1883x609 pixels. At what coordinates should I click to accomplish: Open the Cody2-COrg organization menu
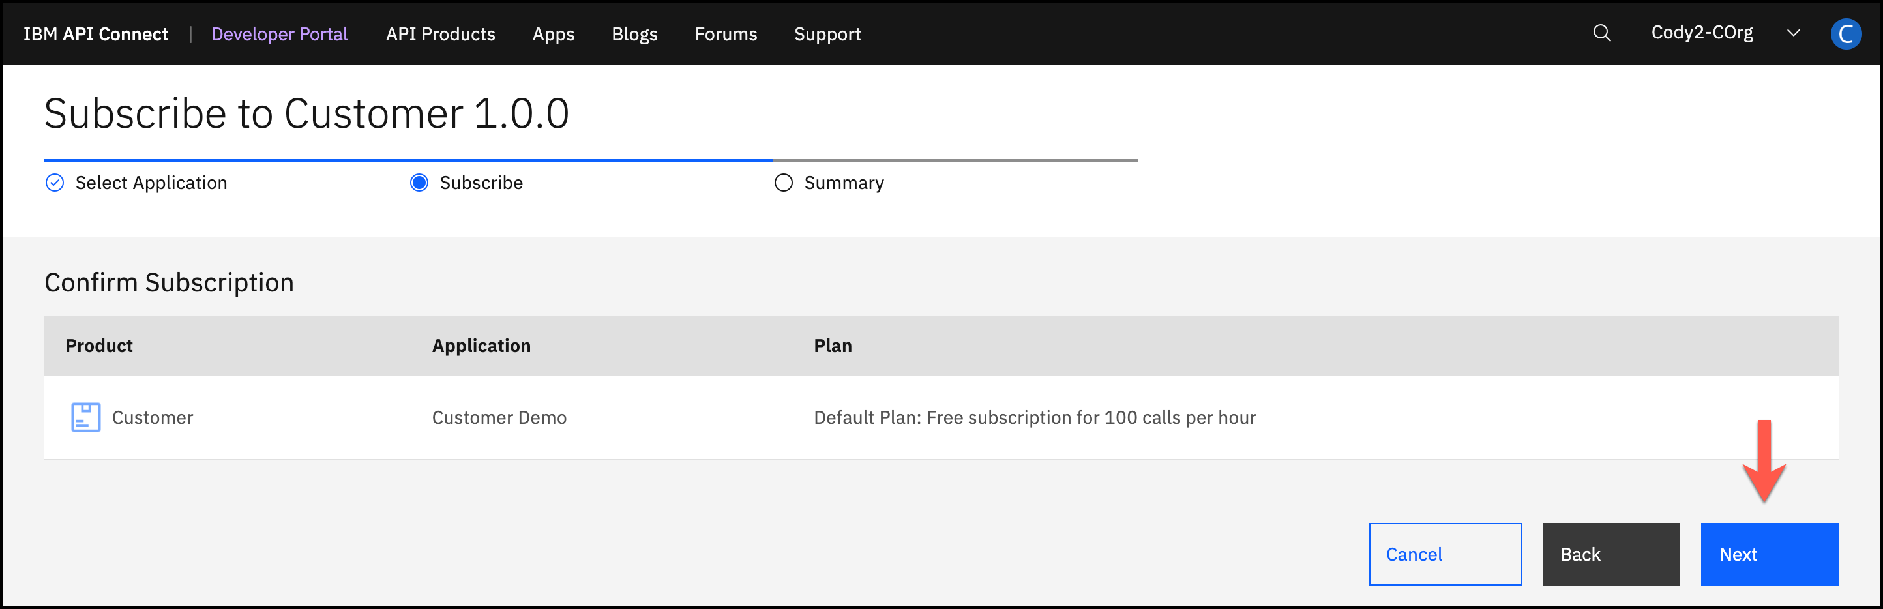1701,34
